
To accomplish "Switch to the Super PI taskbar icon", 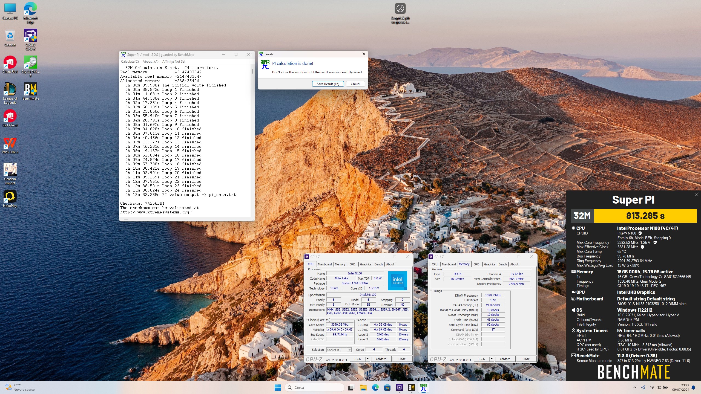I will click(x=424, y=387).
